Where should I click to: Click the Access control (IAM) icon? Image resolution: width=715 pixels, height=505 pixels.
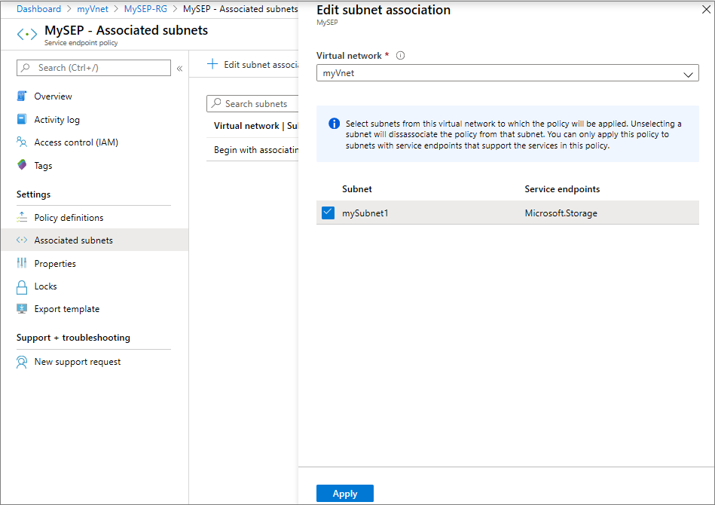point(21,142)
